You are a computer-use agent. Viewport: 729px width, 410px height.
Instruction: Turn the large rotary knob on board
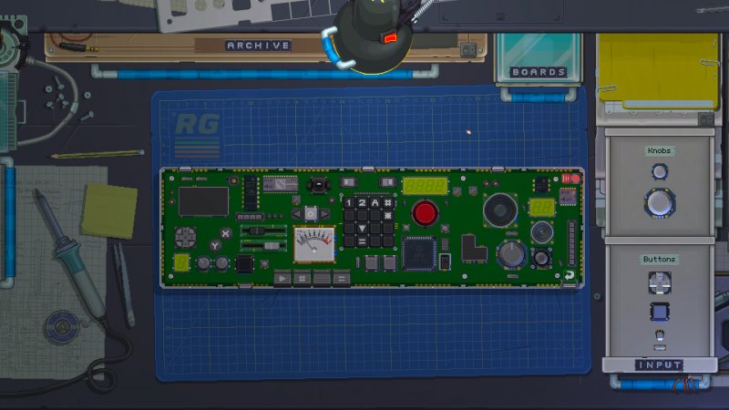tap(512, 254)
